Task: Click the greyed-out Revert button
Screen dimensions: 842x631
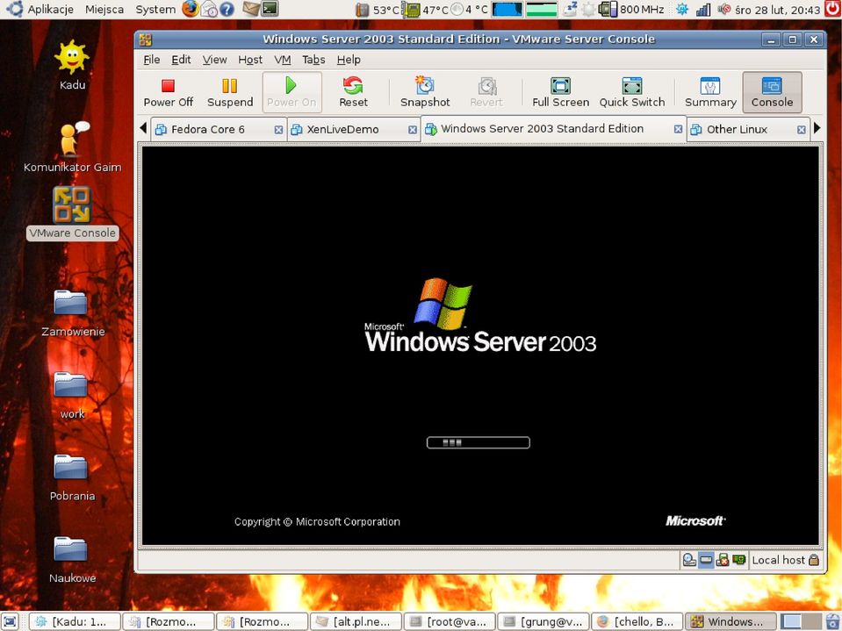Action: (486, 93)
